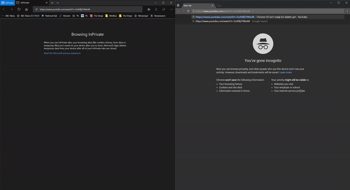The width and height of the screenshot is (350, 190).
Task: Click the site info icon in Edge address bar
Action: tap(37, 9)
